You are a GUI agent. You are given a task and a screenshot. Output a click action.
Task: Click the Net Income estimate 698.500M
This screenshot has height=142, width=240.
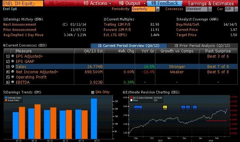click(x=94, y=72)
